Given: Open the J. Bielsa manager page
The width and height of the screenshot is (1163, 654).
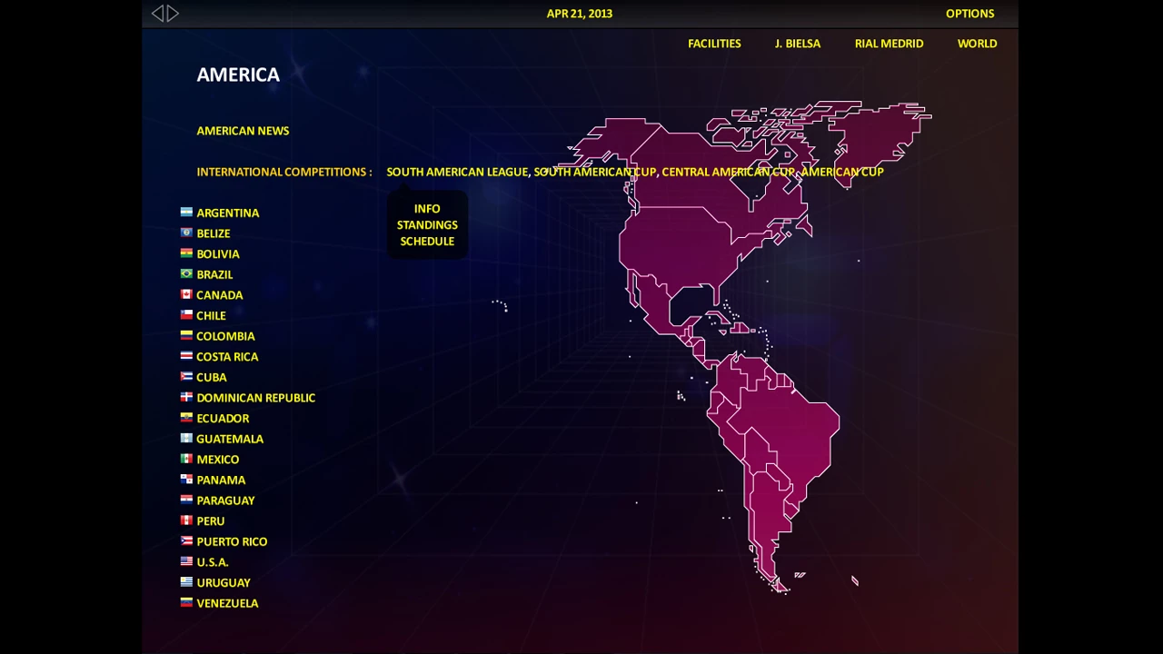Looking at the screenshot, I should (x=798, y=44).
